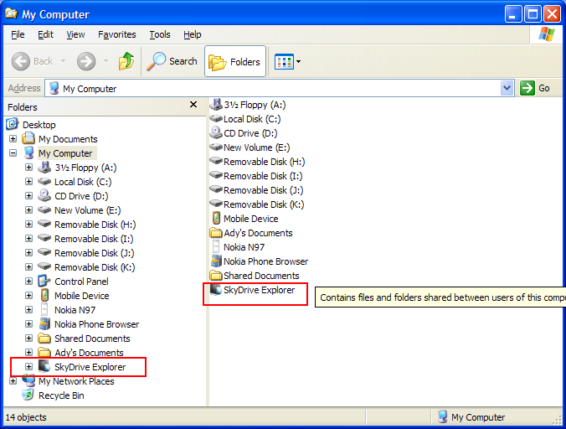Select Nokia N97 icon in file list

point(216,246)
